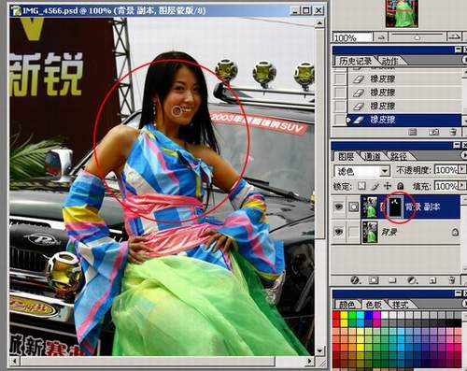Click the image window horizontal scrollbar thumb
Screen dimensions: 467x371
point(147,361)
